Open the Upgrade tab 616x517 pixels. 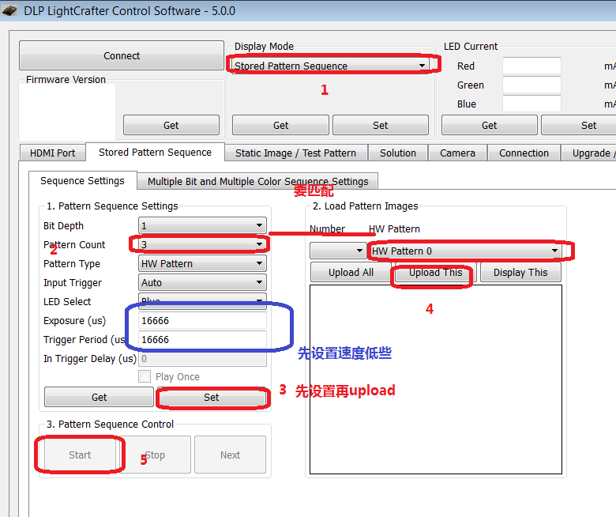pos(588,153)
